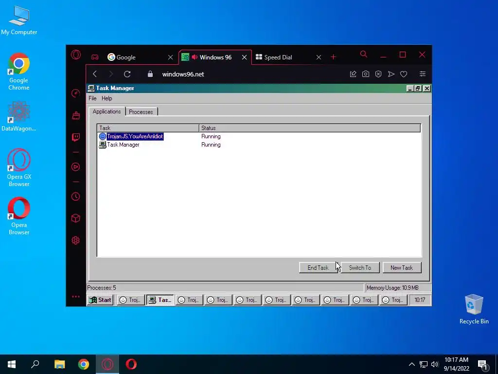
Task: Click Processes: 5 status text
Action: [x=102, y=288]
